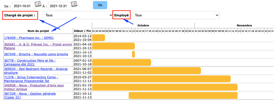279x103 pixels.
Task: Click the end date 2021-10-18 cell
Action: 83,64
